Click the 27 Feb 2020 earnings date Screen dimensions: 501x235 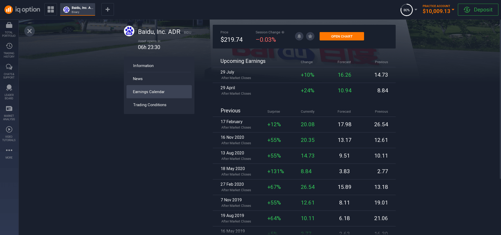[x=232, y=184]
